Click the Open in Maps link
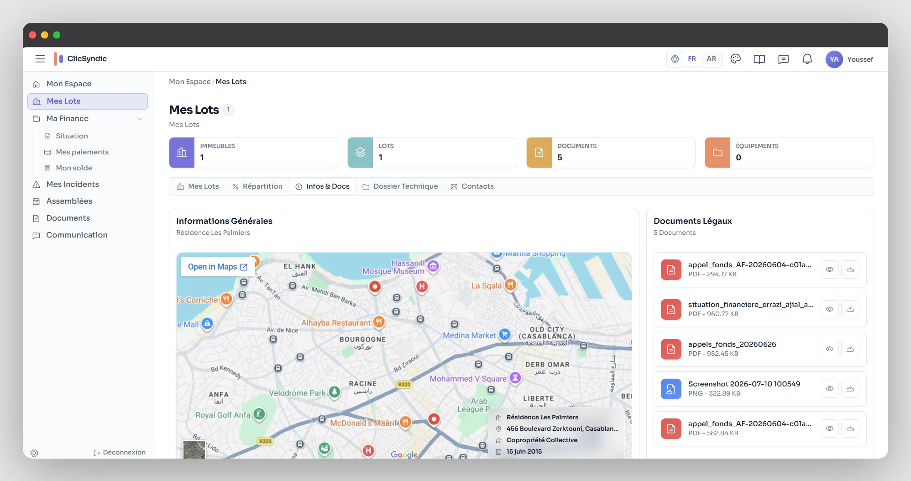Image resolution: width=911 pixels, height=481 pixels. click(x=217, y=267)
